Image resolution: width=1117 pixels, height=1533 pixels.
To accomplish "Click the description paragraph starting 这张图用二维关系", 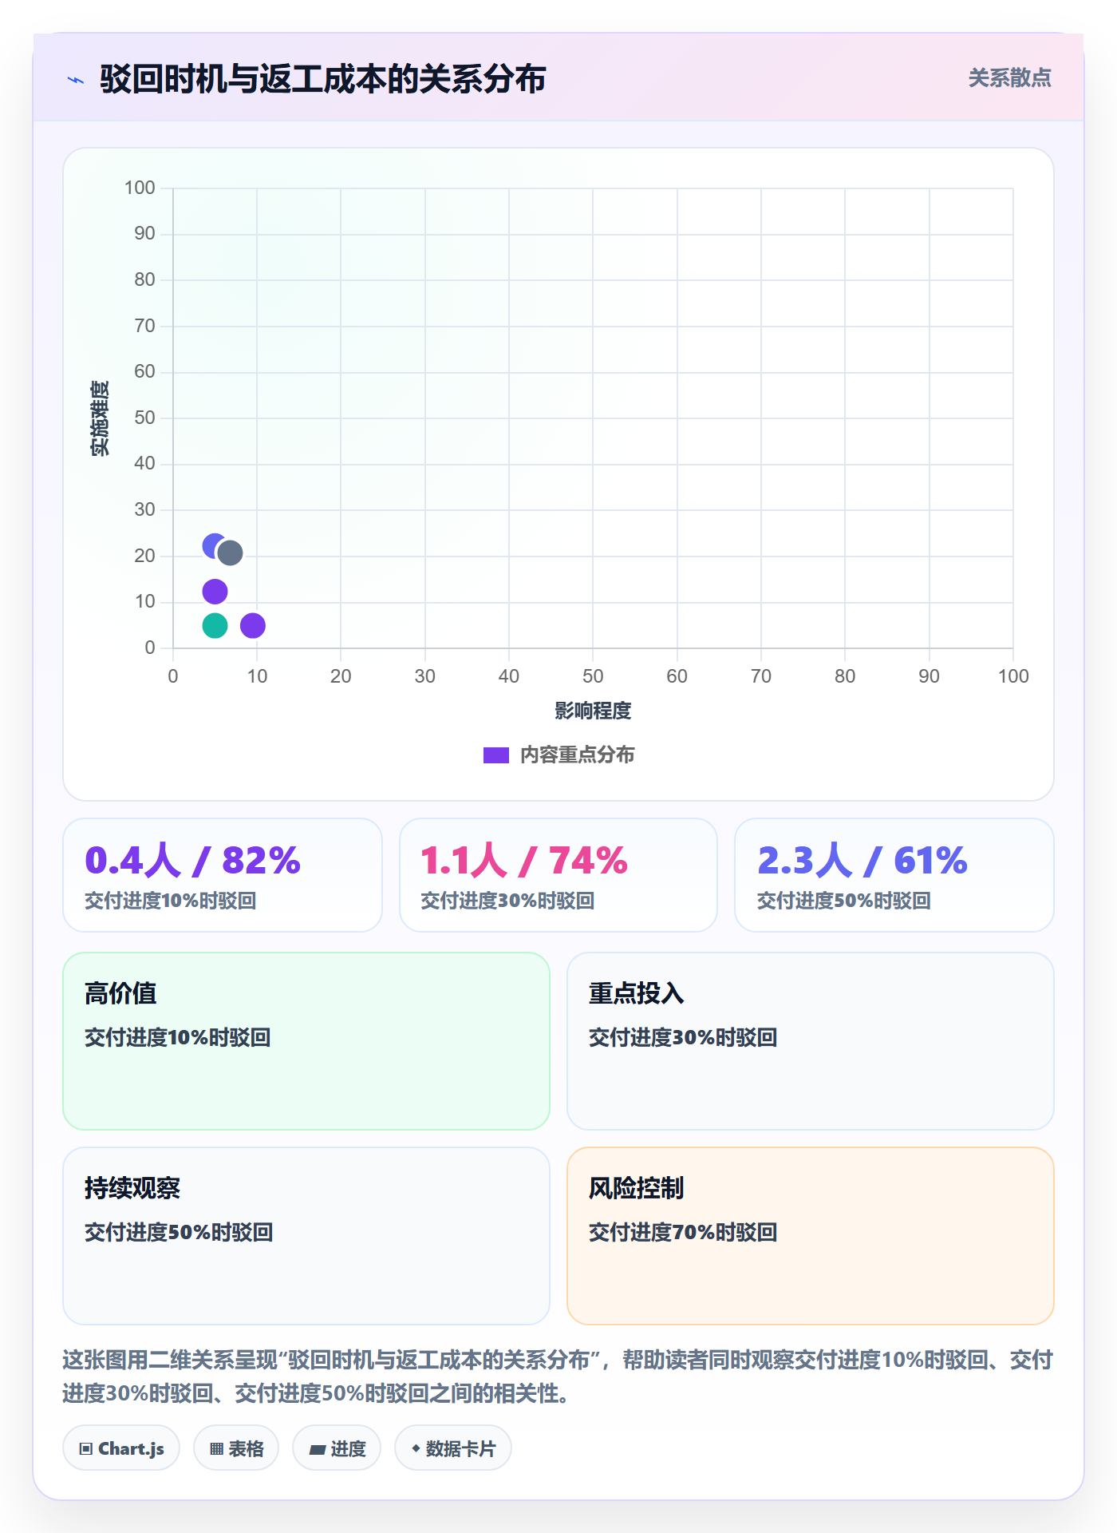I will click(x=558, y=1377).
